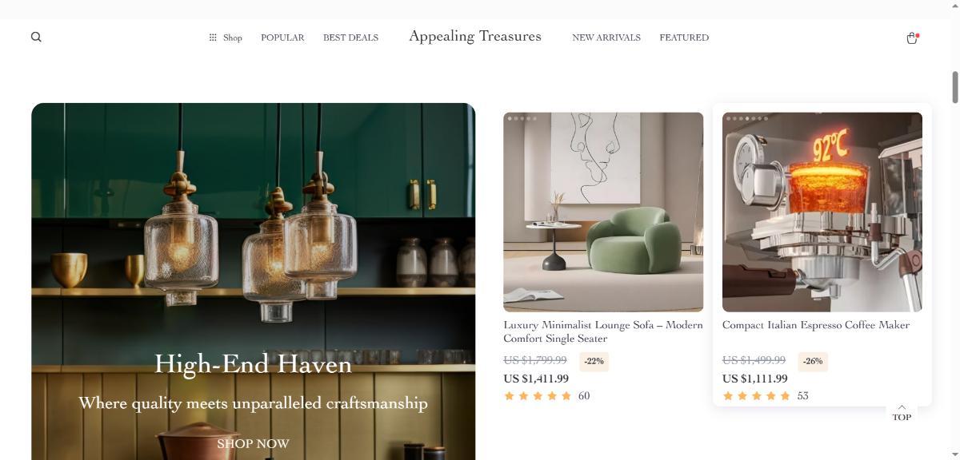Click the espresso maker's five-star rating
960x460 pixels.
[756, 395]
